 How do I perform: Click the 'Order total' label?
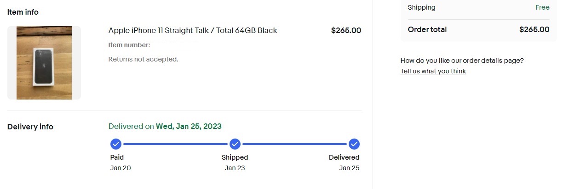[427, 29]
